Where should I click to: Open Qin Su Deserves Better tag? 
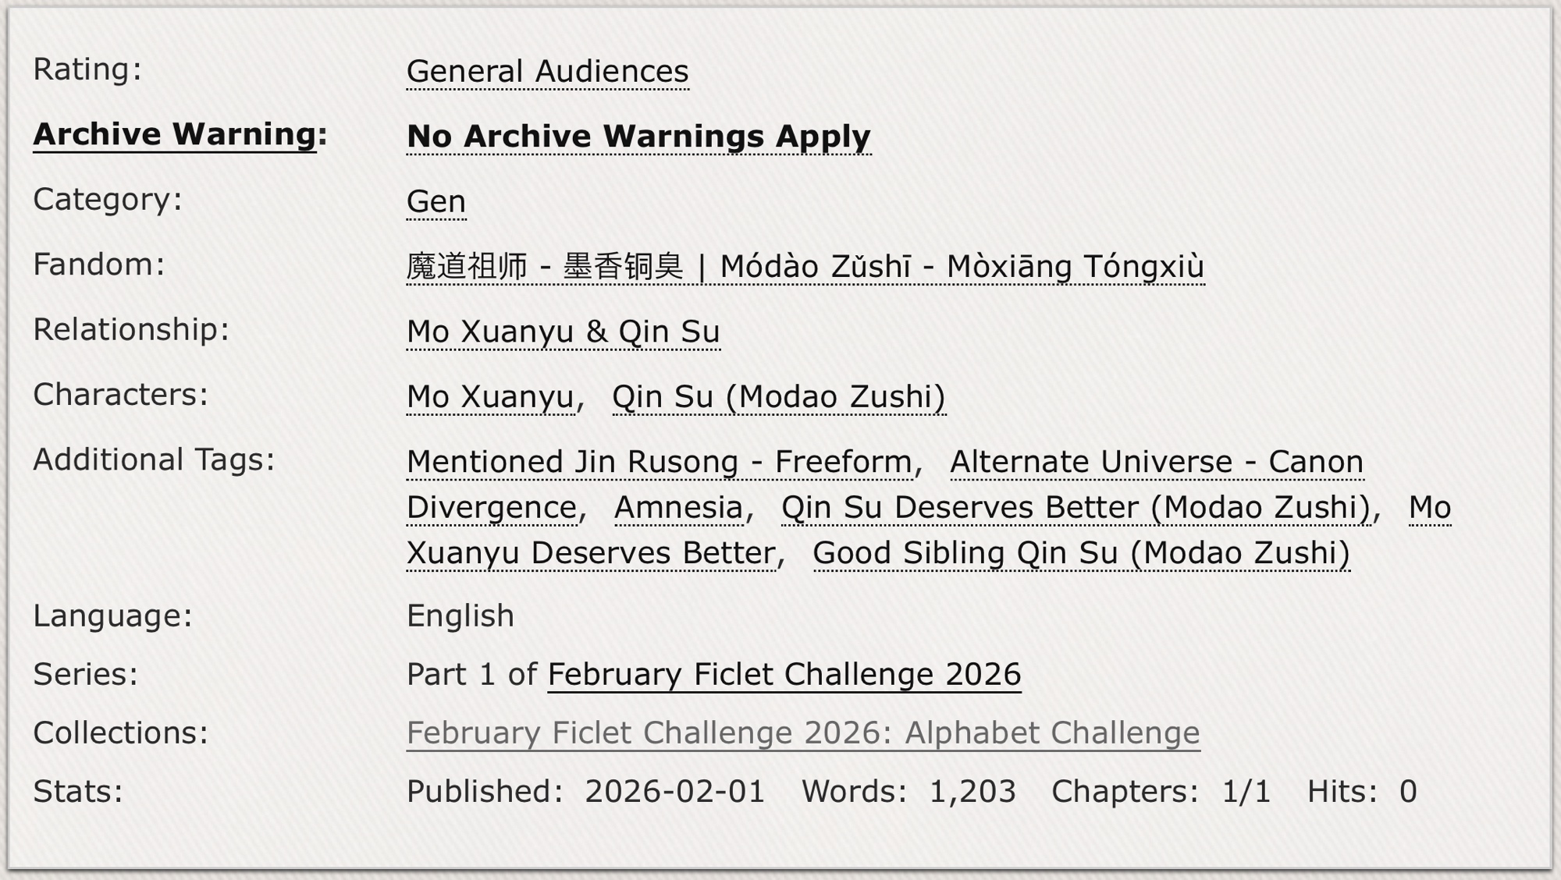(x=1076, y=508)
